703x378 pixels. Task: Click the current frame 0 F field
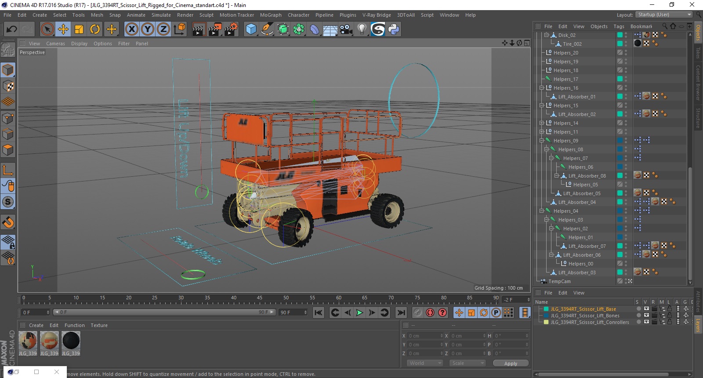35,313
